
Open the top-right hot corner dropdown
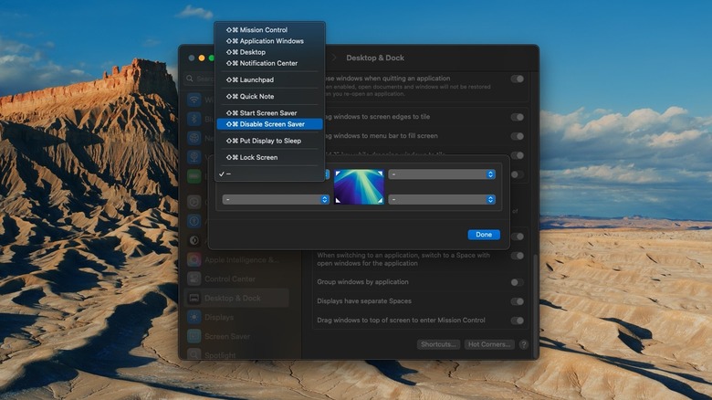[x=442, y=174]
